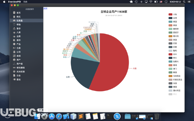Click the chart title 全球企业用户11638家
This screenshot has width=194, height=121.
[114, 12]
